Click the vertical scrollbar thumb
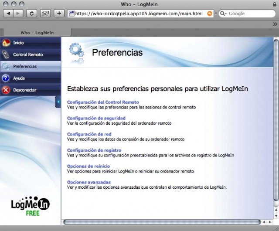This screenshot has height=231, width=279. pyautogui.click(x=276, y=120)
